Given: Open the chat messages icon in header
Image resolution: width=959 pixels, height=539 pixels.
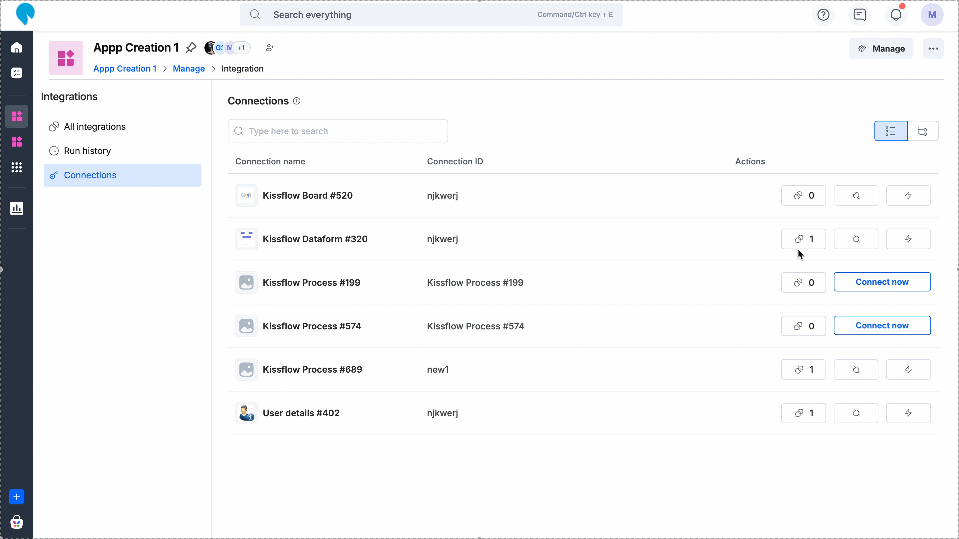Looking at the screenshot, I should [859, 15].
